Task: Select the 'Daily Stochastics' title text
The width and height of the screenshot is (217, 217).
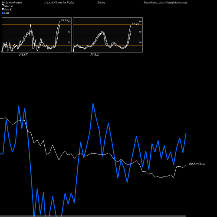Action: tap(11, 3)
